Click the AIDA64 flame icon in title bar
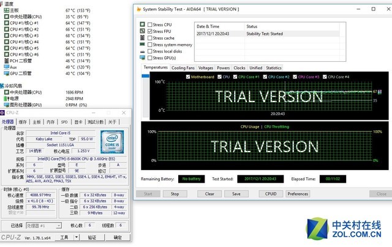 click(138, 10)
